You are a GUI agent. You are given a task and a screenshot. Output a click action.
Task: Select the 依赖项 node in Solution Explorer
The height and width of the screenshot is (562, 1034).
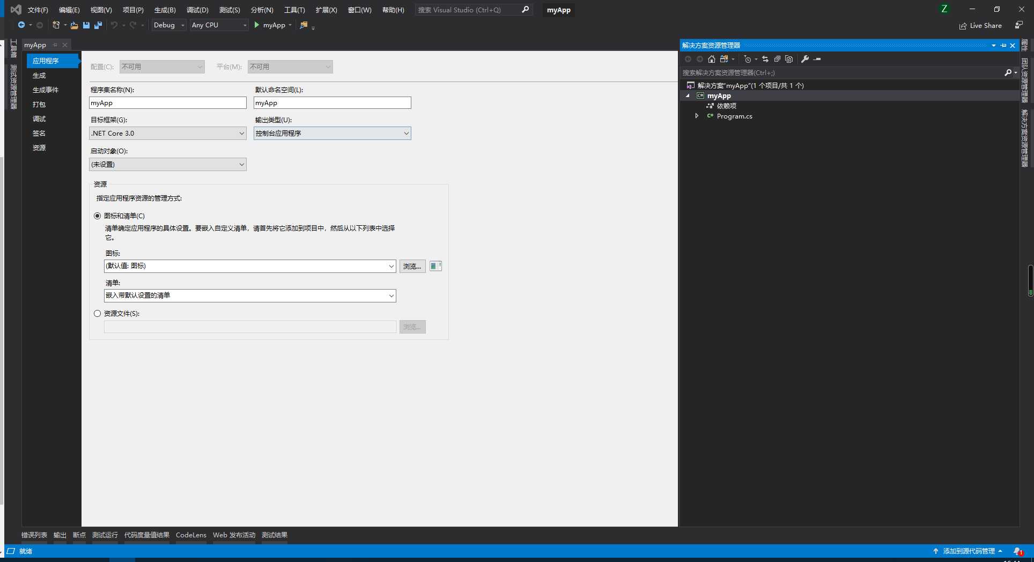coord(727,106)
